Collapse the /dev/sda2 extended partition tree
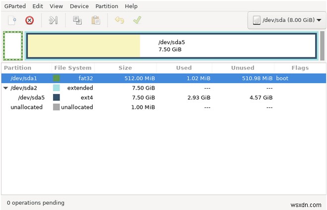 (x=5, y=88)
